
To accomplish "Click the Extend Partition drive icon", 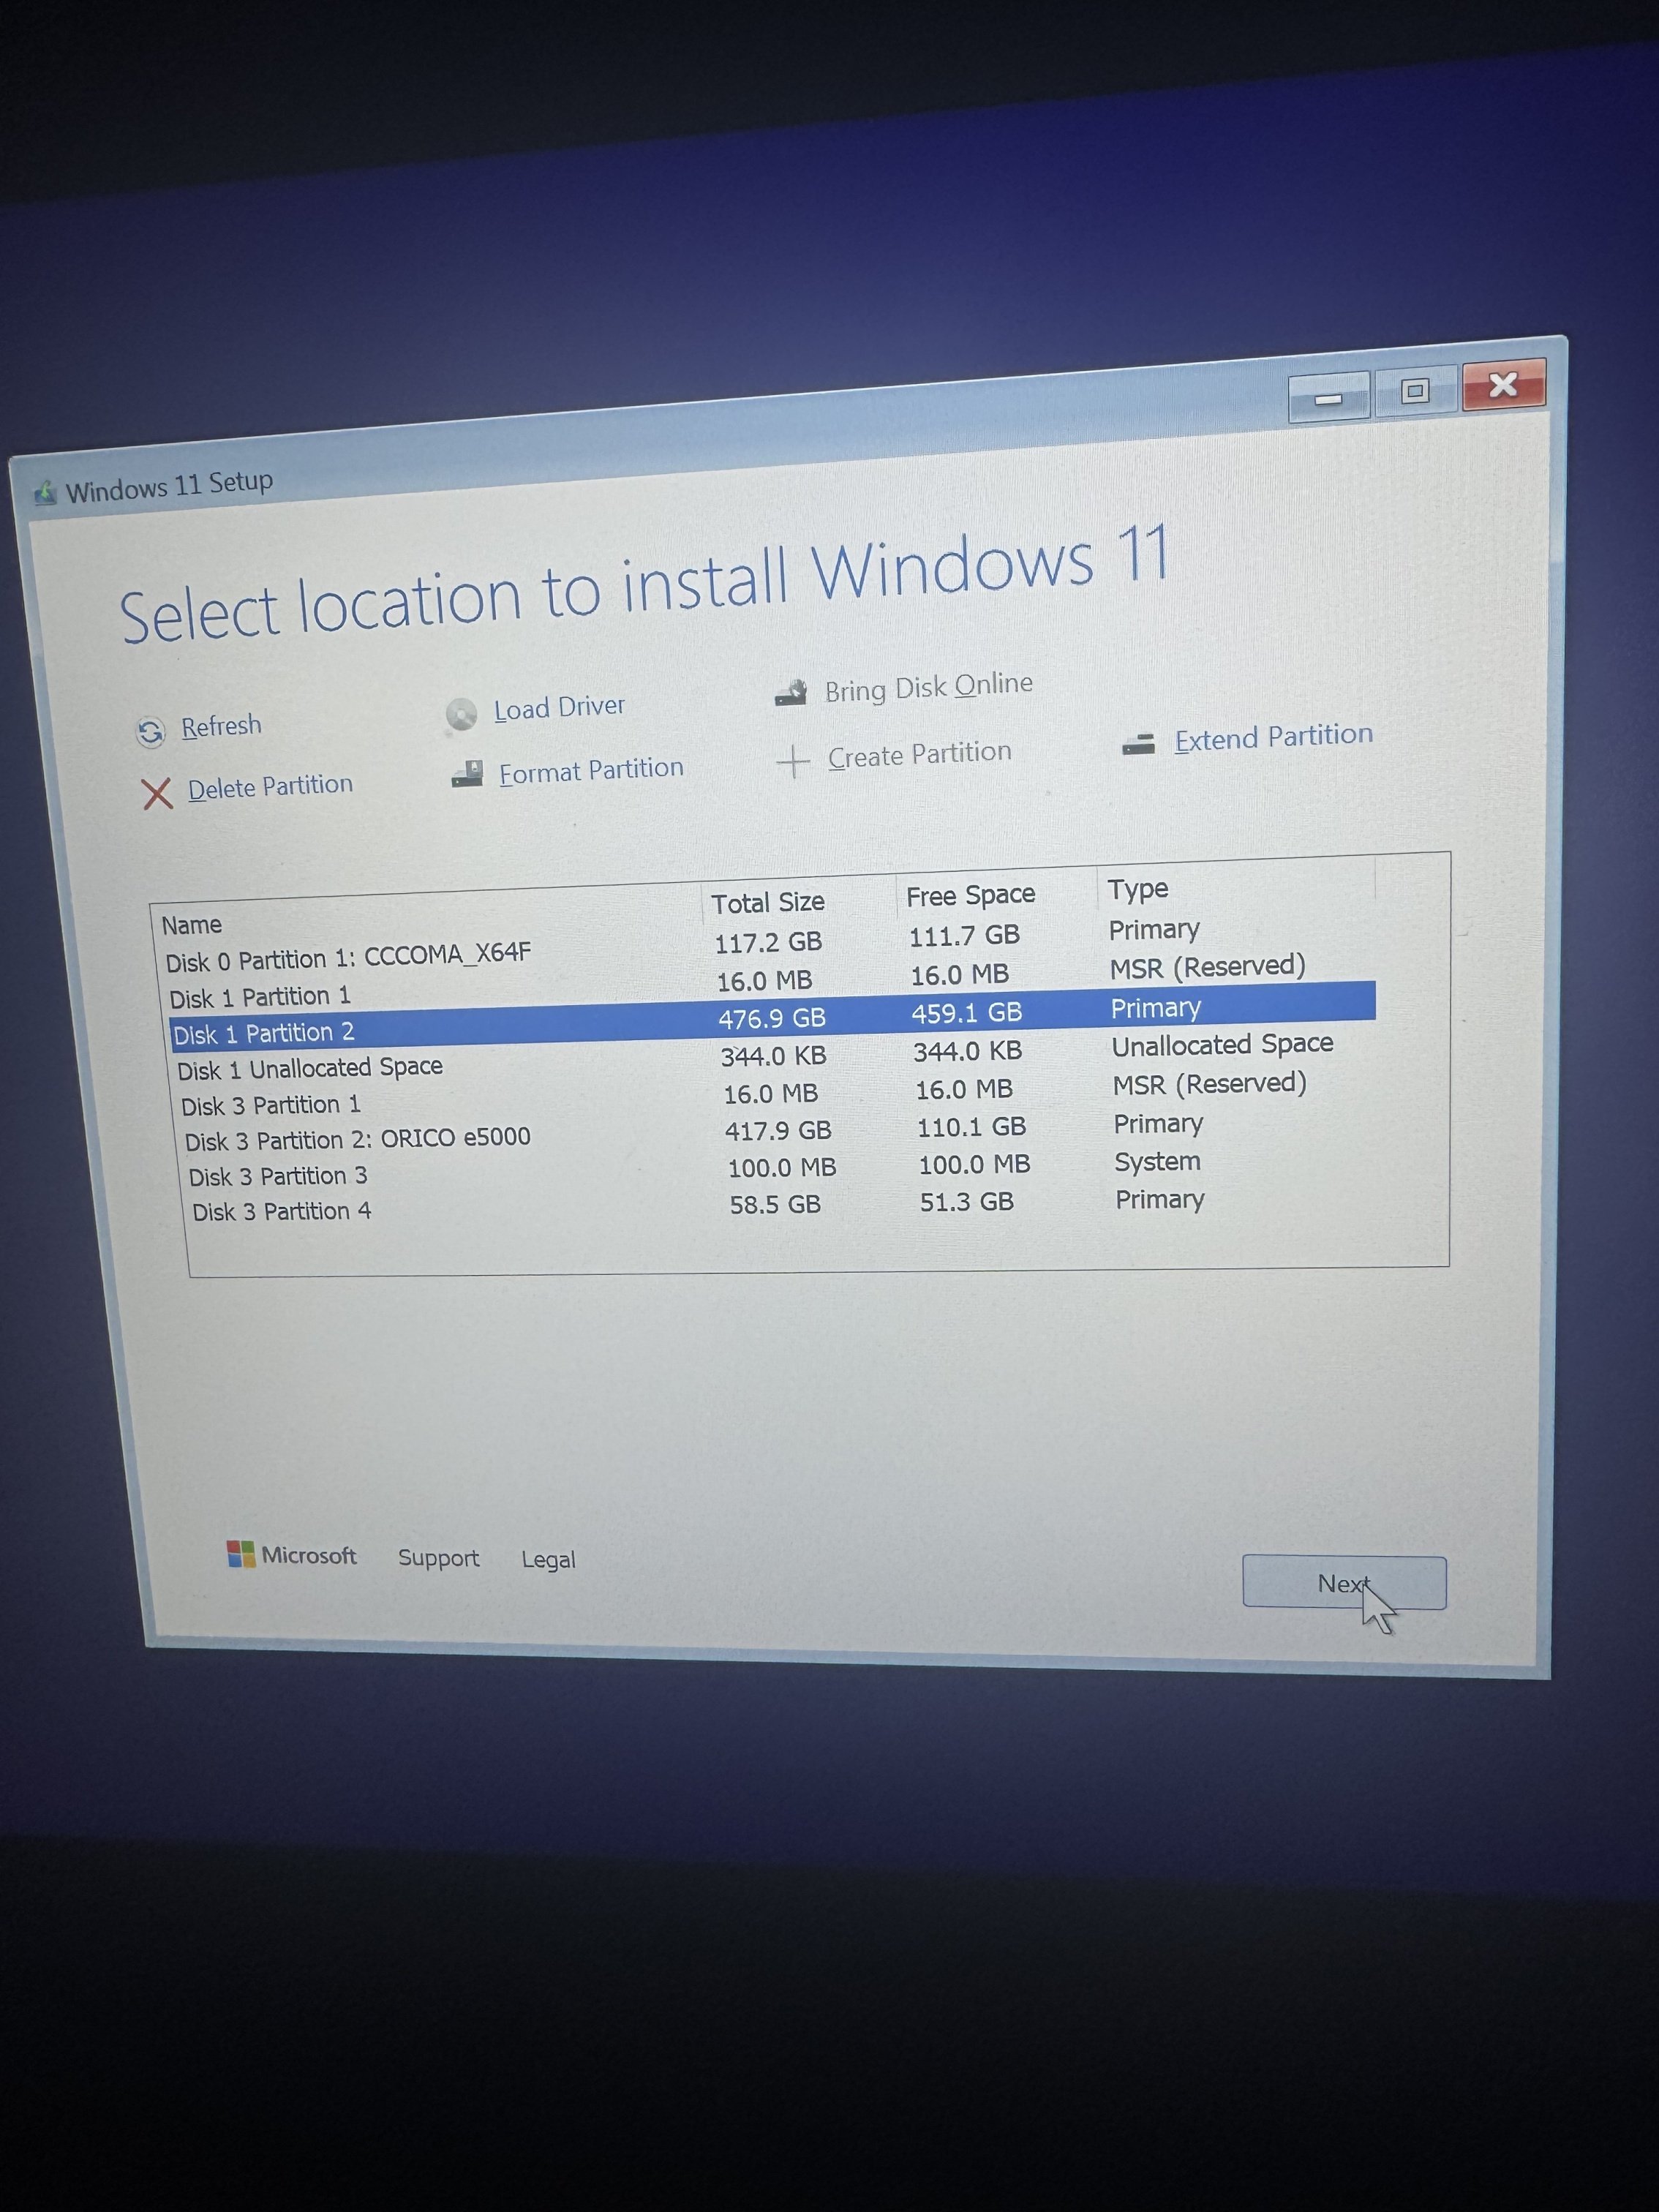I will [x=1138, y=743].
